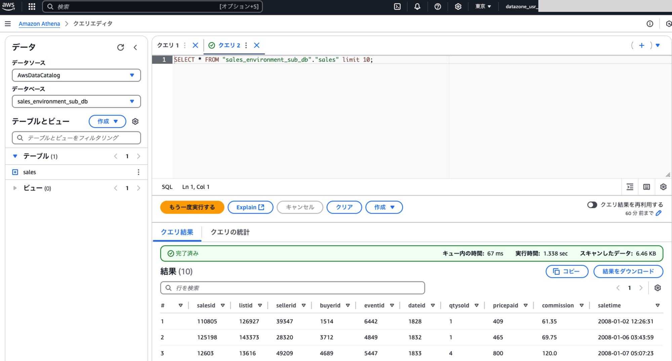The width and height of the screenshot is (672, 361).
Task: Expand the sales table columns
Action: pos(15,172)
